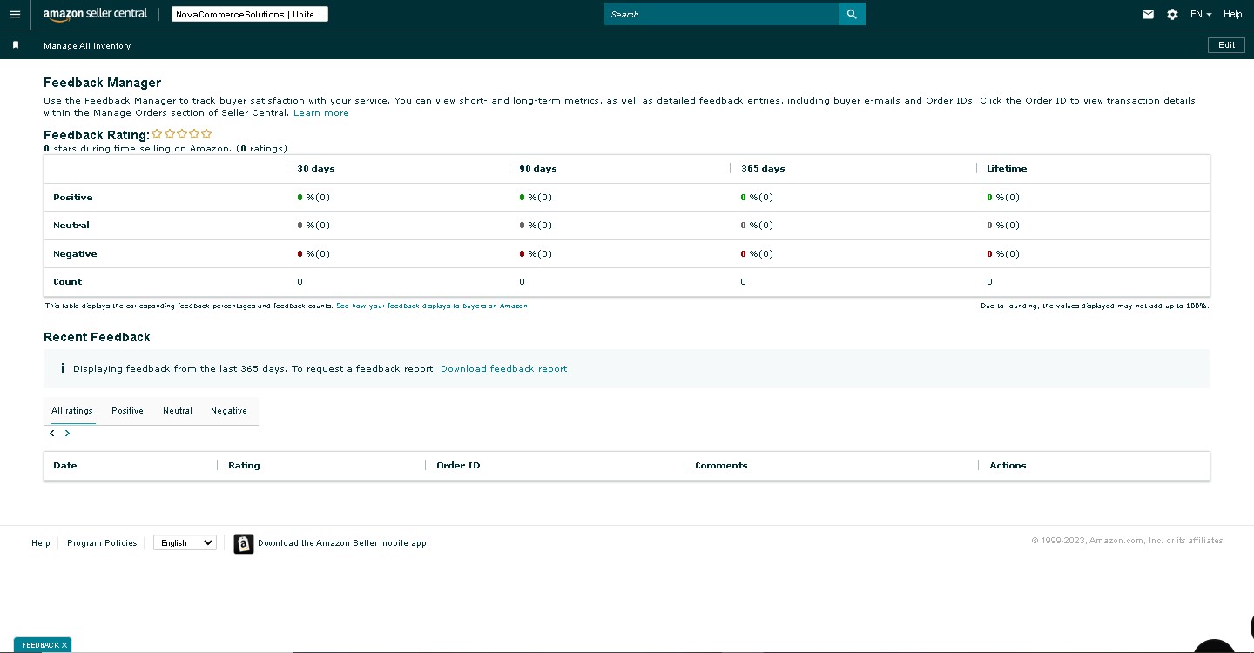Go to the previous feedback page arrow

click(52, 434)
